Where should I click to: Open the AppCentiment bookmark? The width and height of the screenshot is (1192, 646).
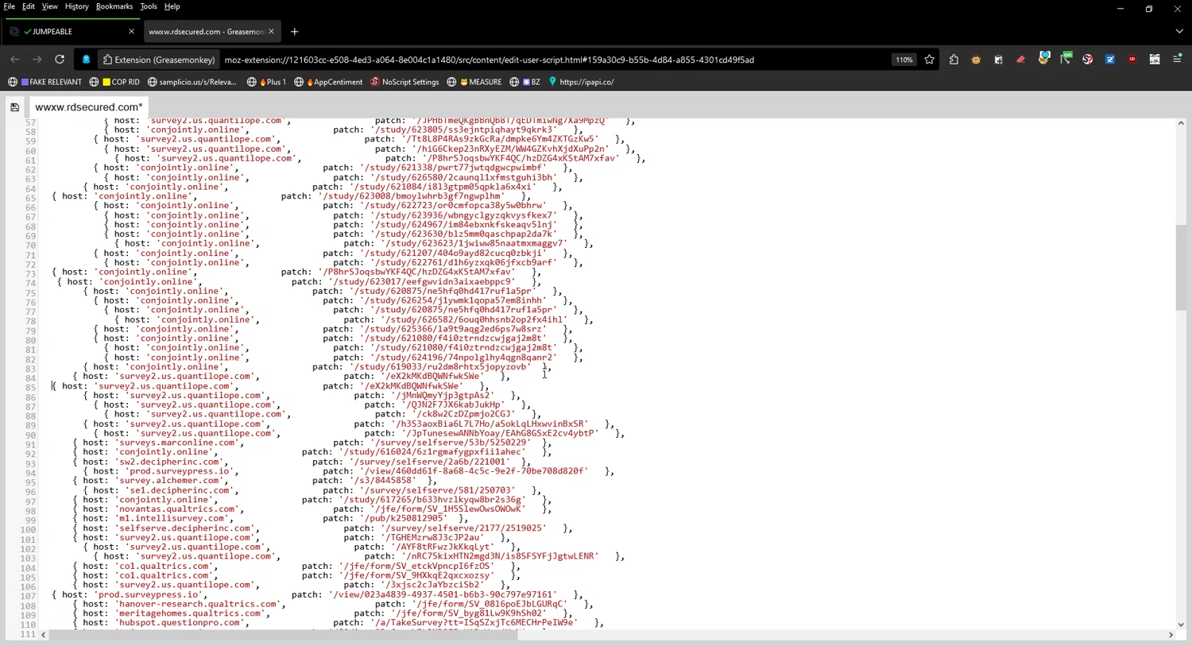point(328,82)
